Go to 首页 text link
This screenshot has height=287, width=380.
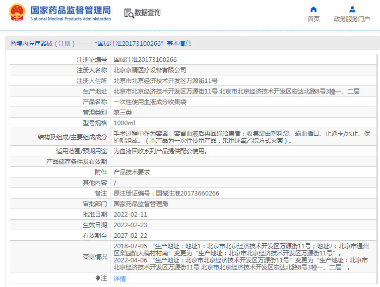click(313, 19)
